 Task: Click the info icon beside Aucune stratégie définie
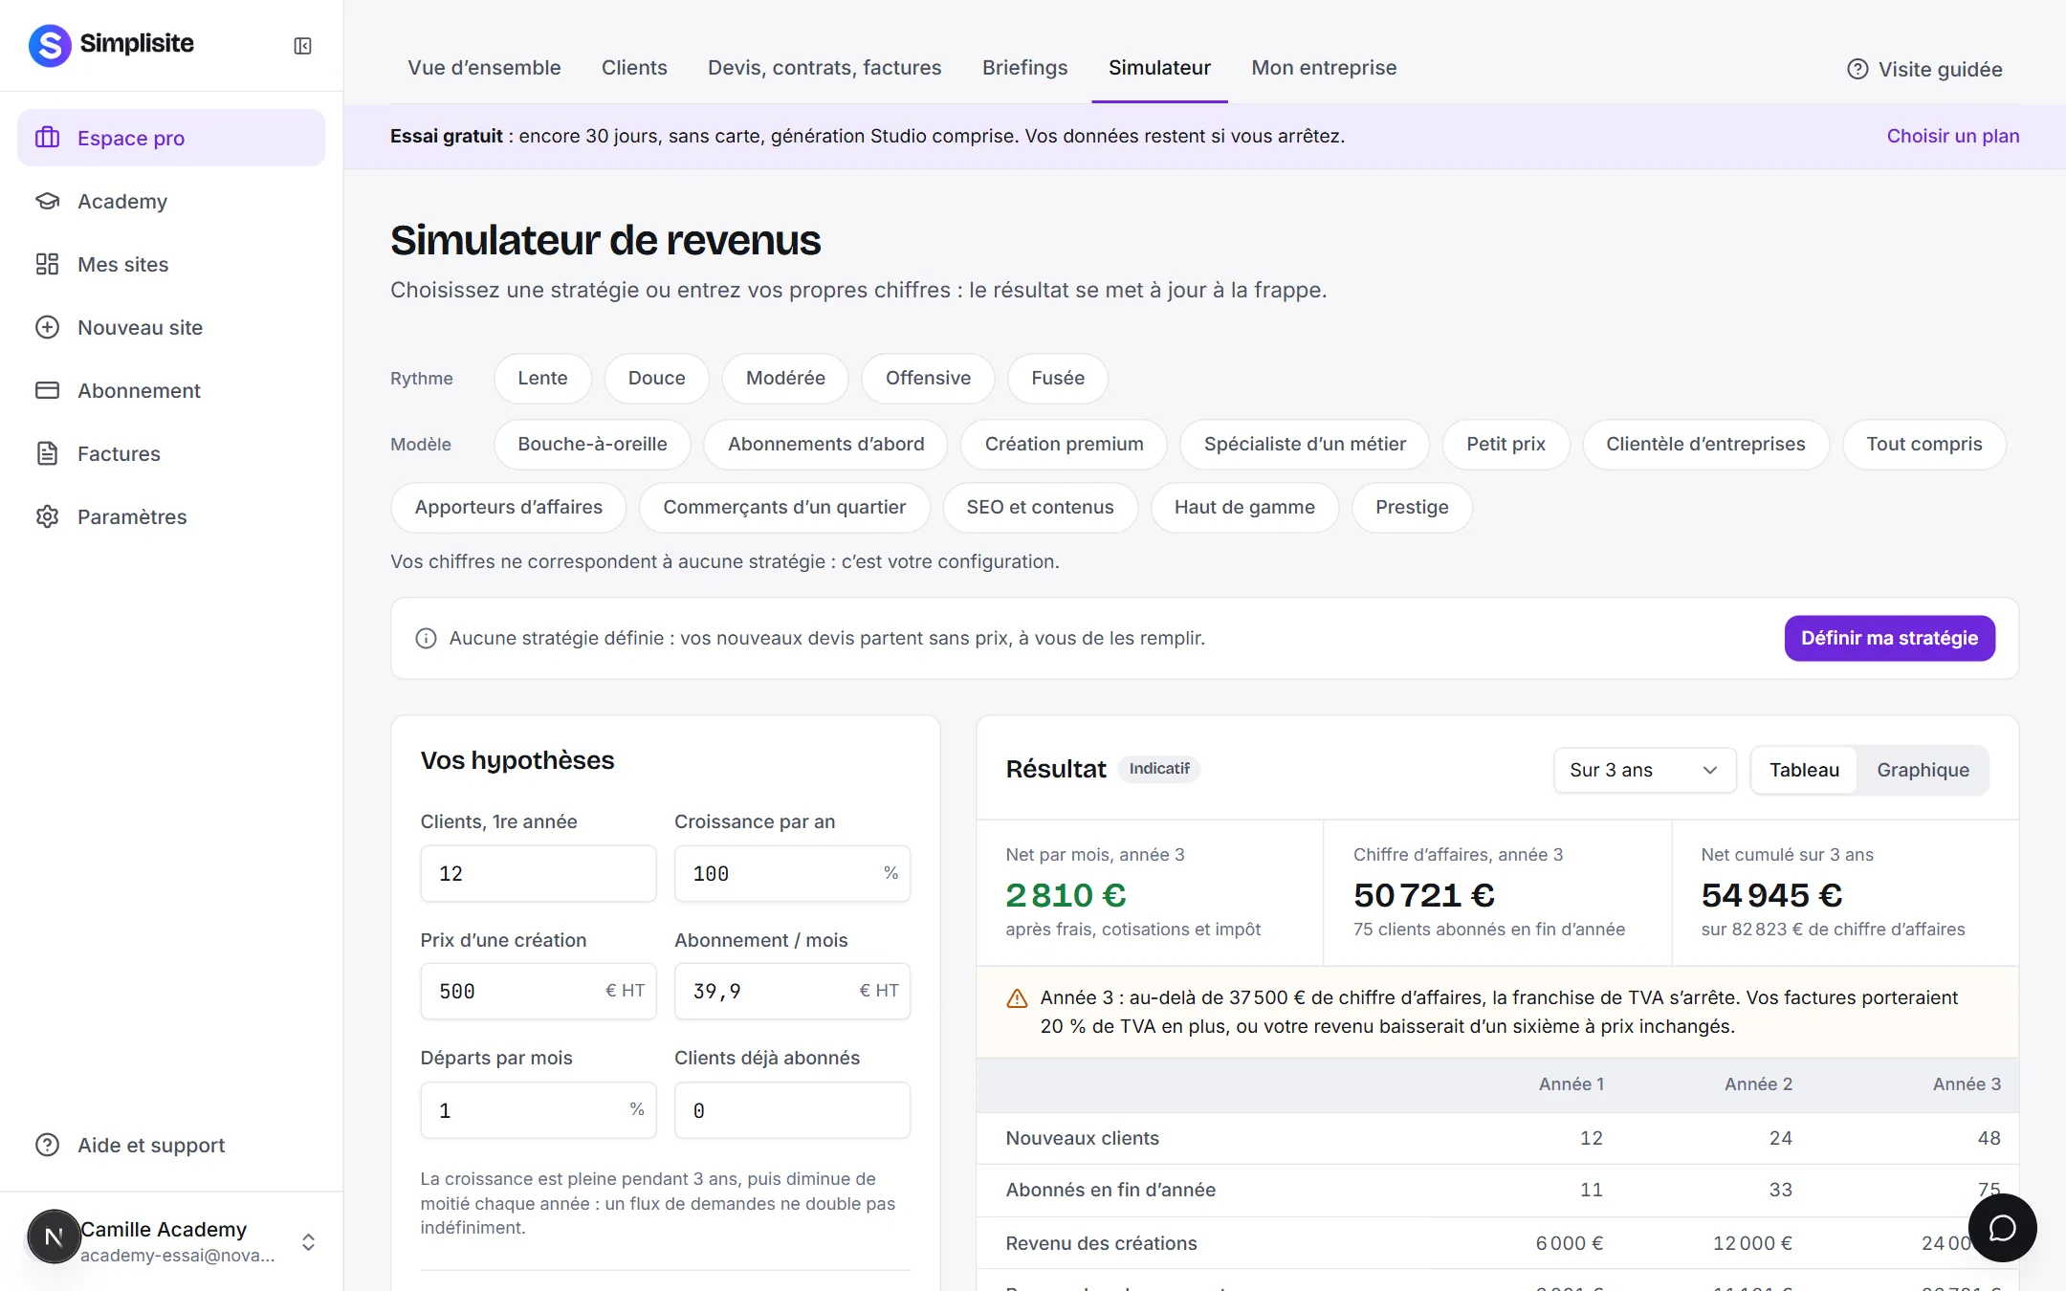pyautogui.click(x=426, y=639)
